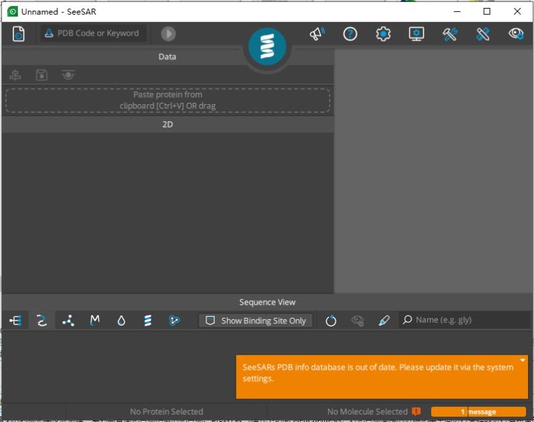Viewport: 534px width, 422px height.
Task: Select the tree structure icon in sequence toolbar
Action: tap(15, 321)
